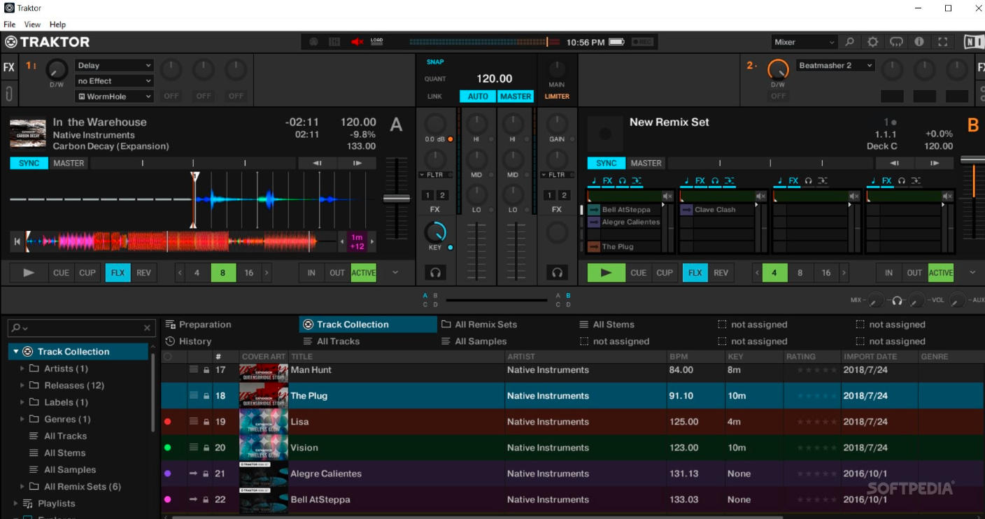Mute first remix slot with Bell AtSteppa
Screen dimensions: 985x519
point(667,197)
